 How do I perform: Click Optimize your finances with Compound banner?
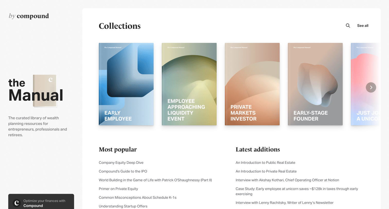coord(41,202)
